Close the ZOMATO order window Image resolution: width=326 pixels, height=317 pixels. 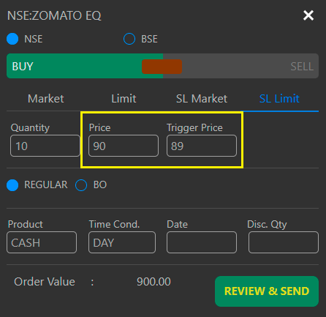pyautogui.click(x=308, y=15)
